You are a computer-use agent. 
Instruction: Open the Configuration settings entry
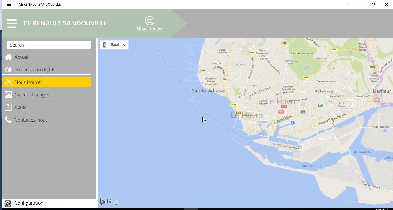49,203
